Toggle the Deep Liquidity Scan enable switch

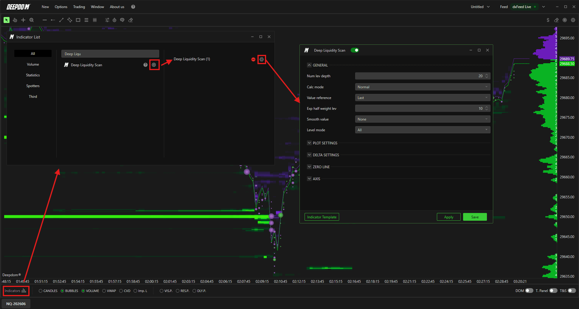(355, 50)
